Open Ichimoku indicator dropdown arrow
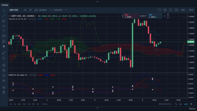This screenshot has height=111, width=197. pos(27,19)
